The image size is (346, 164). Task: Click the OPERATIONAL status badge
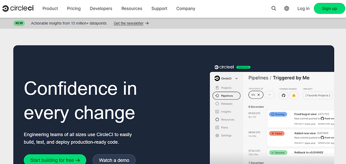tap(243, 67)
